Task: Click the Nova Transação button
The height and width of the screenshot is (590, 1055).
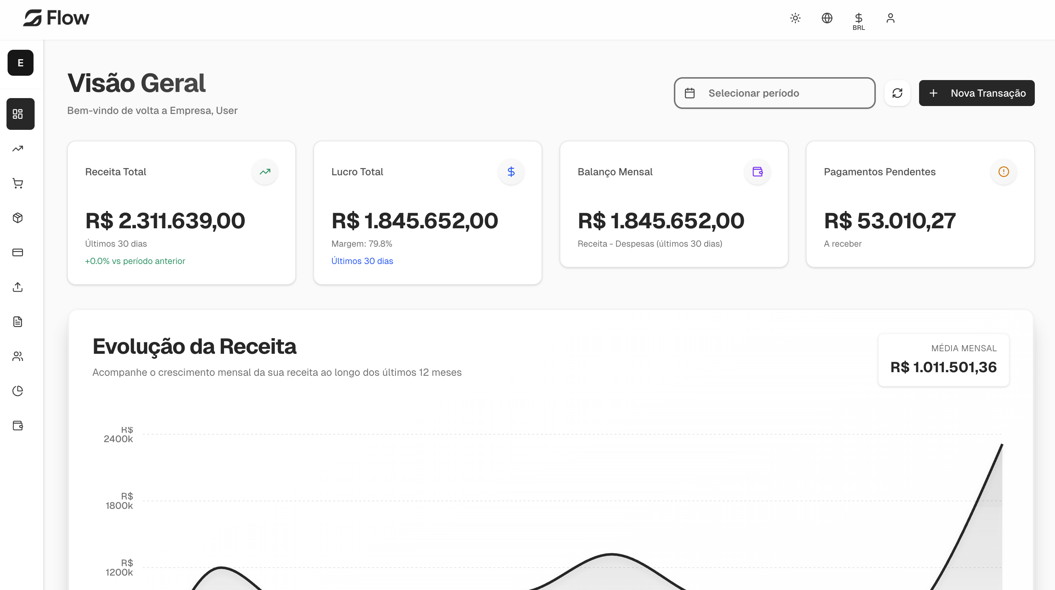Action: coord(977,93)
